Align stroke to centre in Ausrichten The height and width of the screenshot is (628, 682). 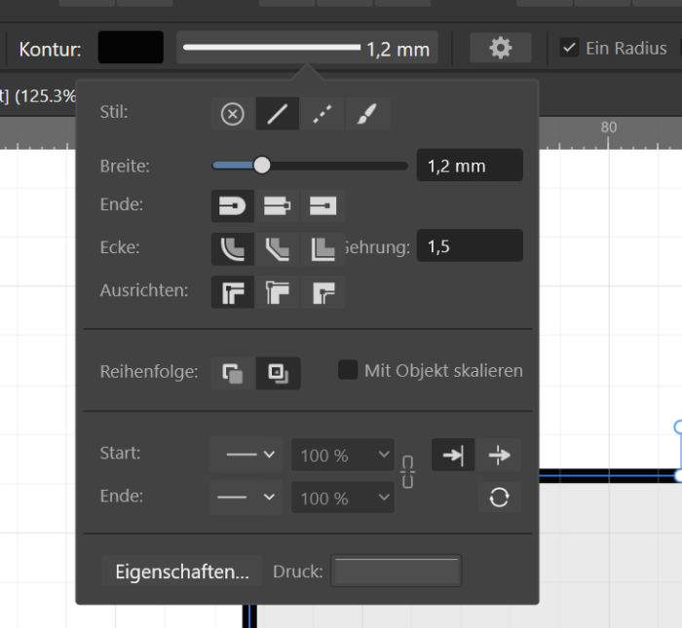233,292
